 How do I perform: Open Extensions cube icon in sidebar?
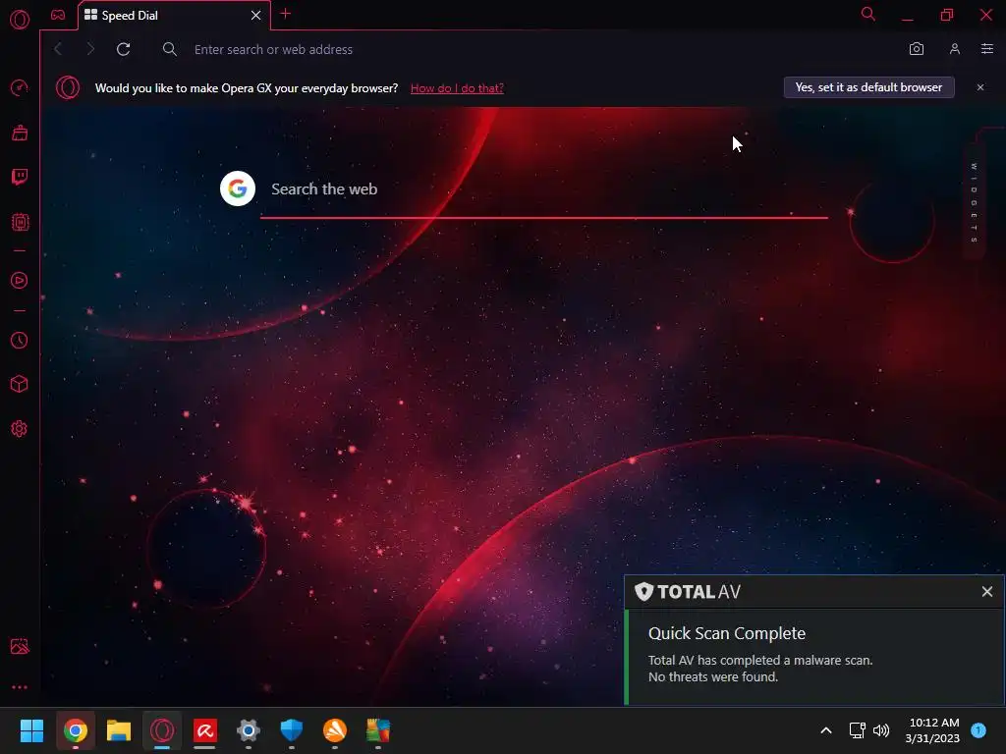click(20, 384)
